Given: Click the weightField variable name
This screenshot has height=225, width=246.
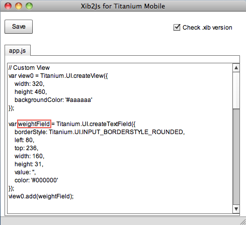Looking at the screenshot, I should click(x=34, y=124).
